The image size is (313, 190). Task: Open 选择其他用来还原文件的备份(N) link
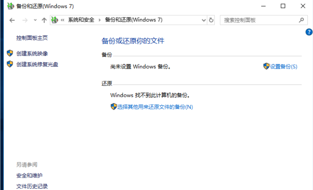click(x=155, y=107)
